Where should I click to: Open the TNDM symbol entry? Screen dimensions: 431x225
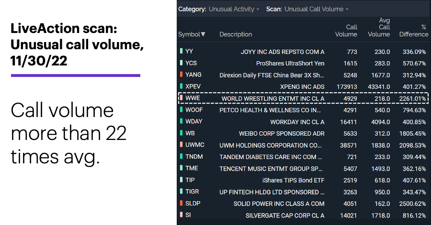(x=194, y=157)
